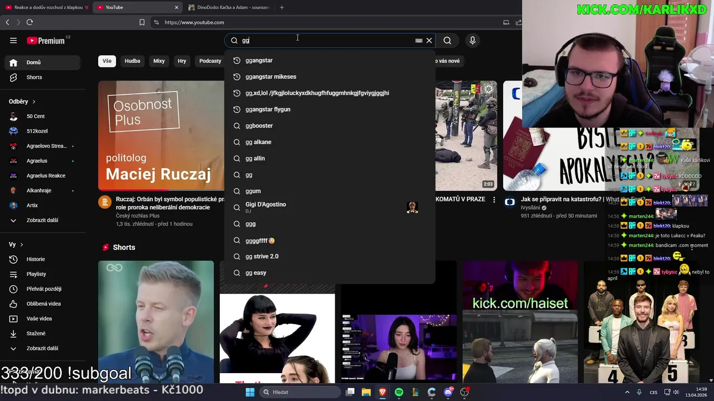Viewport: 714px width, 401px height.
Task: Choose the gg allin suggestion
Action: point(330,158)
